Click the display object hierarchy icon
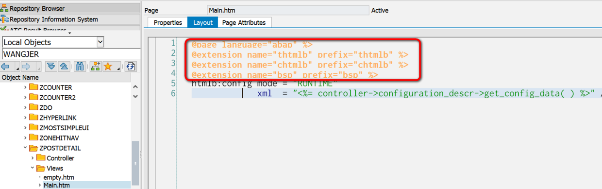602x189 pixels. tap(95, 67)
